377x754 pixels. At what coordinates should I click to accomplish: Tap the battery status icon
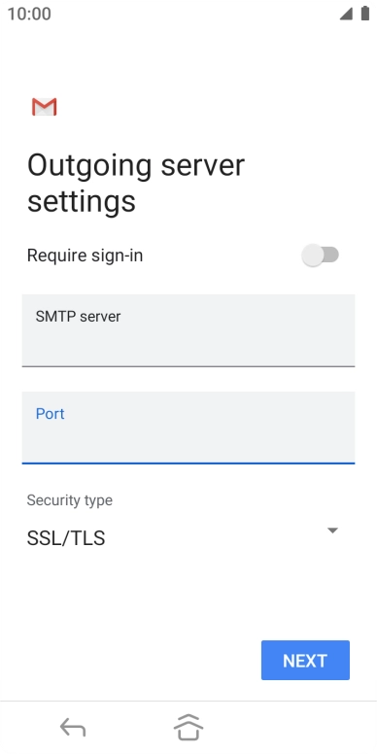coord(365,14)
